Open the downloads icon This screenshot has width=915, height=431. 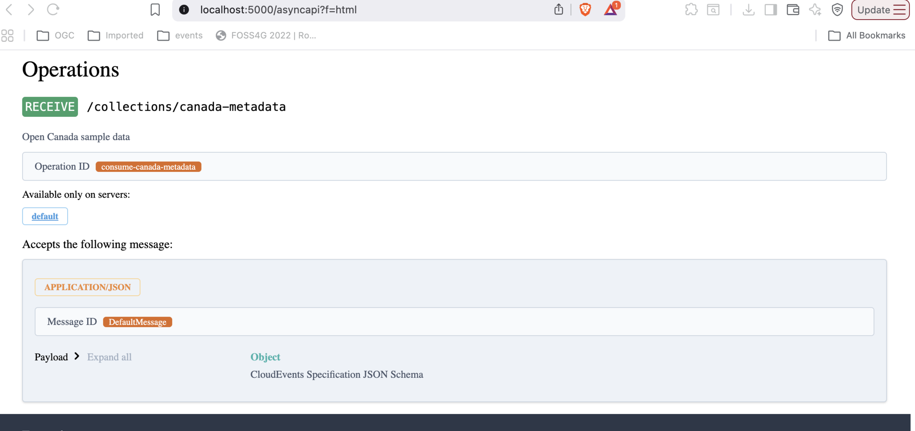[x=748, y=10]
